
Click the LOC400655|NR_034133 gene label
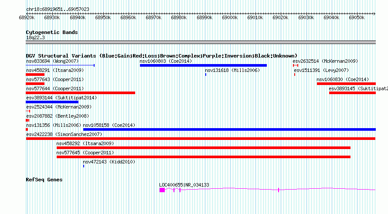pyautogui.click(x=184, y=185)
